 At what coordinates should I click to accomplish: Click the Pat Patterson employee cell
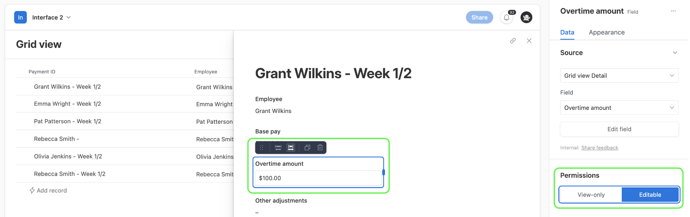(x=214, y=122)
